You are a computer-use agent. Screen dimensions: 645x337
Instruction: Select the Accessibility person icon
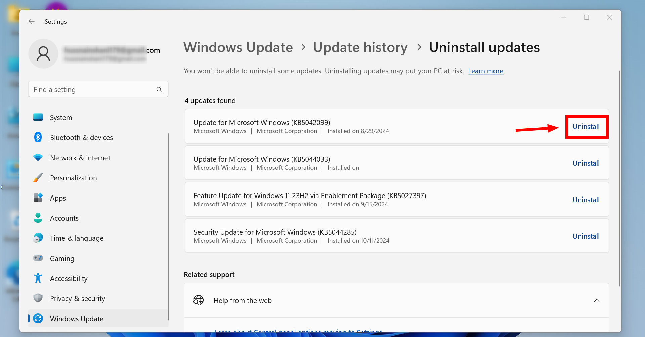(38, 278)
